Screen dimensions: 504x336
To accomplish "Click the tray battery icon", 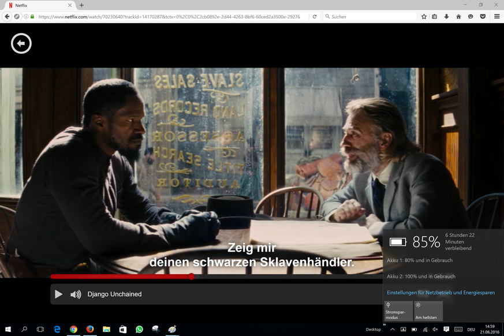I will [415, 330].
